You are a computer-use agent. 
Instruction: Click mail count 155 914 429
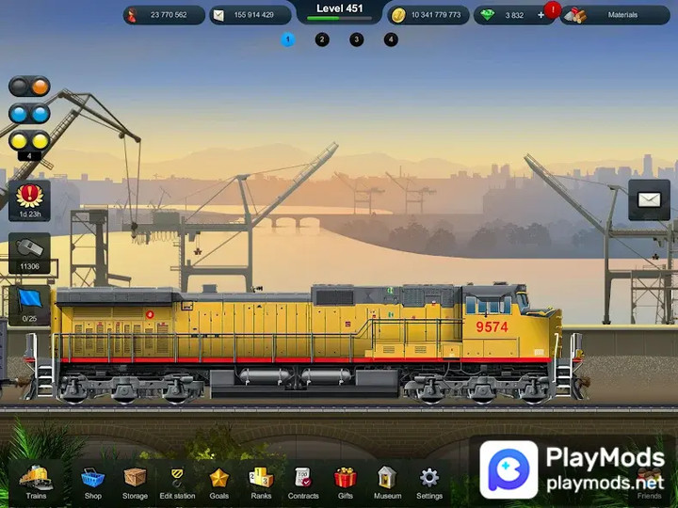250,15
